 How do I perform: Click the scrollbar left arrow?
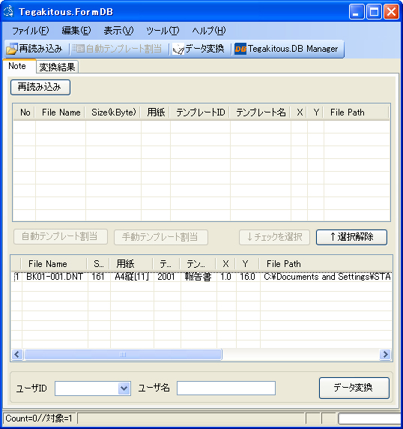tap(17, 355)
